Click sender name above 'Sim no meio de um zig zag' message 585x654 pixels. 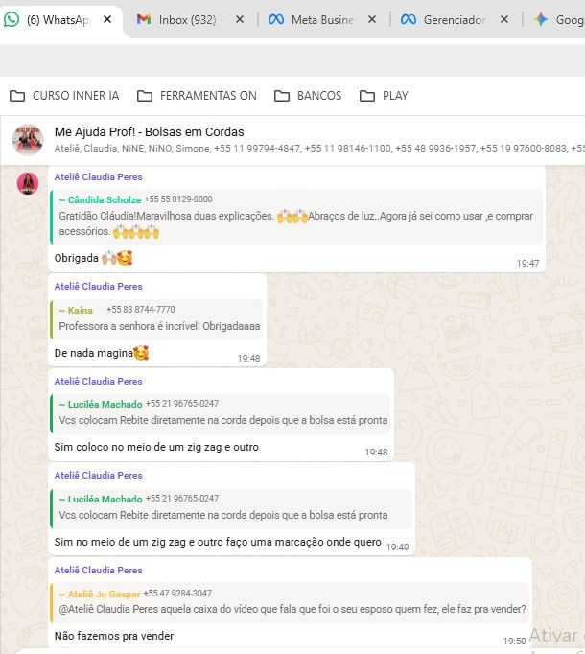tap(98, 475)
